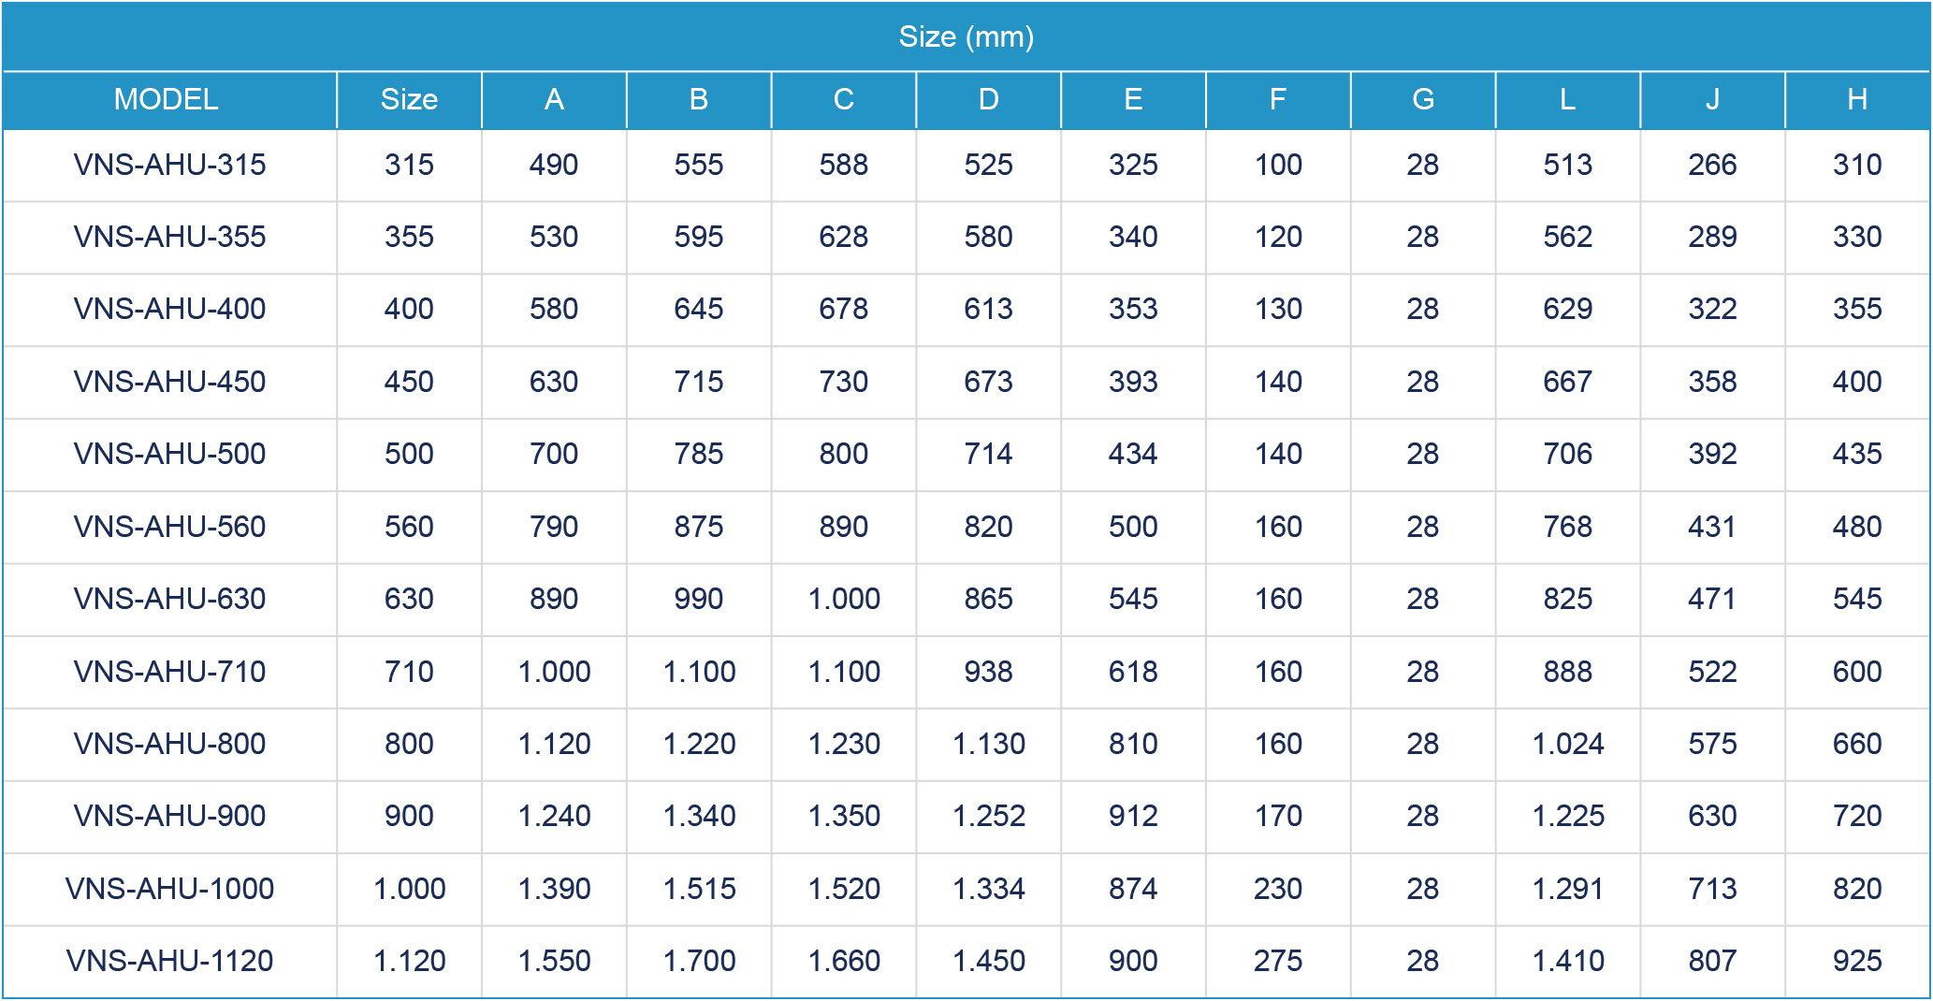Click the 1.024 value in VNS-AHU-800 row
The image size is (1933, 1001).
[1568, 744]
